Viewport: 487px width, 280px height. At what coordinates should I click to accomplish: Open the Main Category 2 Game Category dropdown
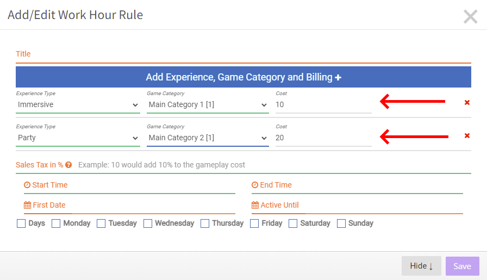[208, 138]
